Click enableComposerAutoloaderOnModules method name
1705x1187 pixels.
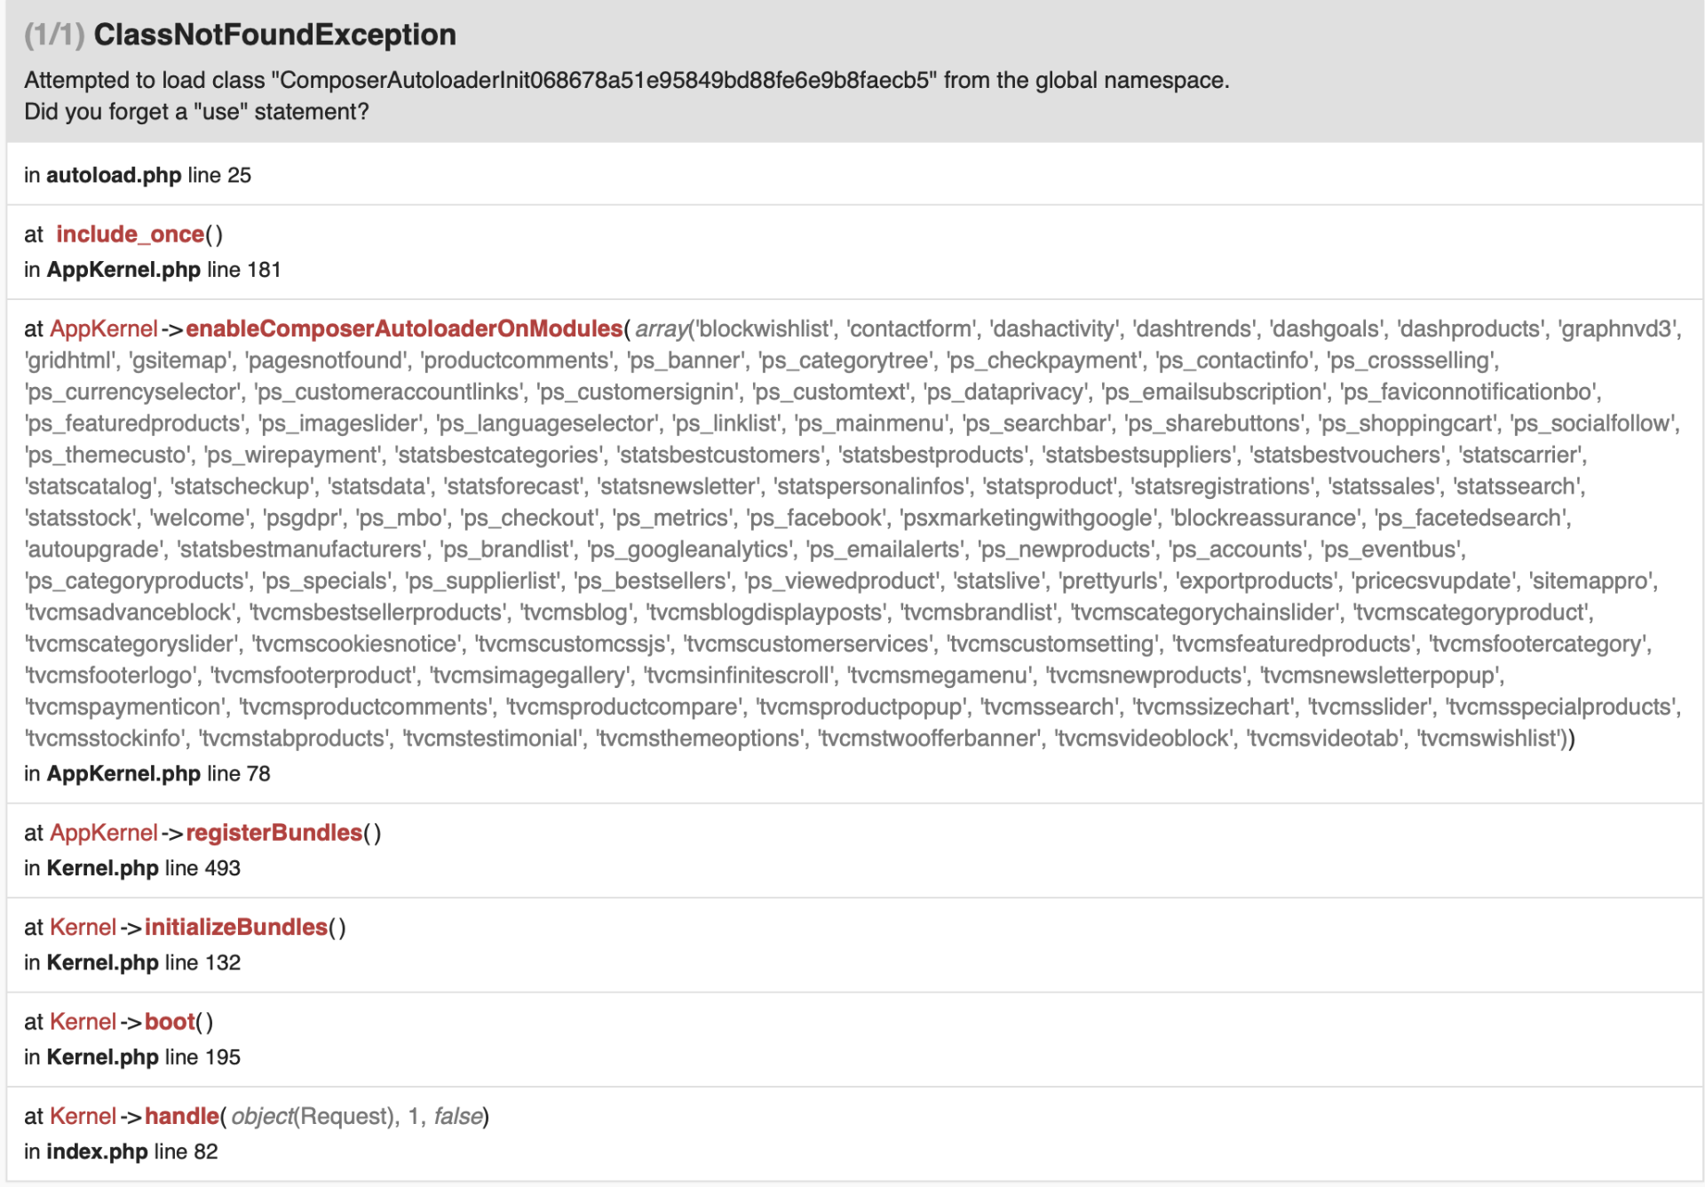(404, 328)
